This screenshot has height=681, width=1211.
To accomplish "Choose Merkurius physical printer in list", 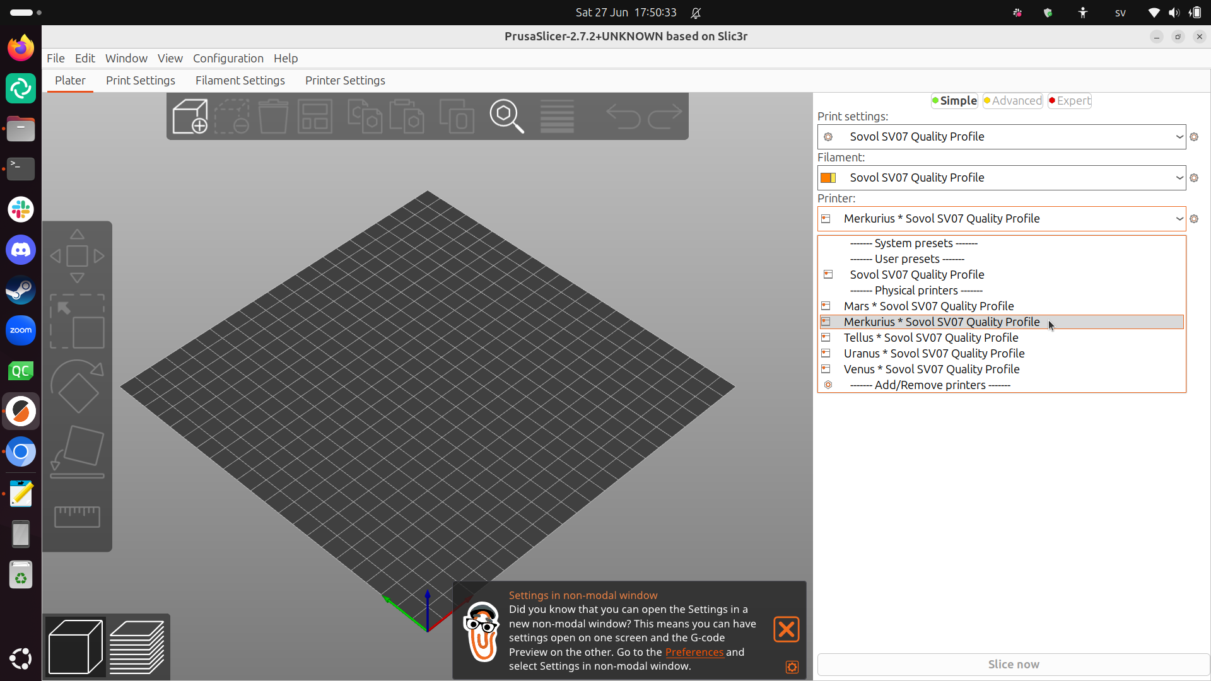I will pyautogui.click(x=1002, y=322).
